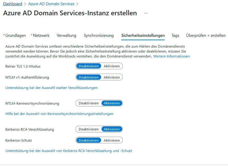
Task: Switch to the Grundlagen tab
Action: [14, 35]
